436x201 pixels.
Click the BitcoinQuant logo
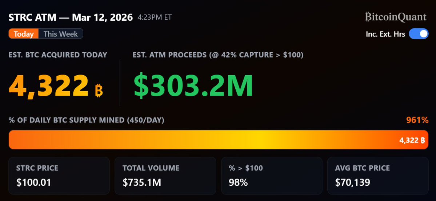pyautogui.click(x=396, y=17)
